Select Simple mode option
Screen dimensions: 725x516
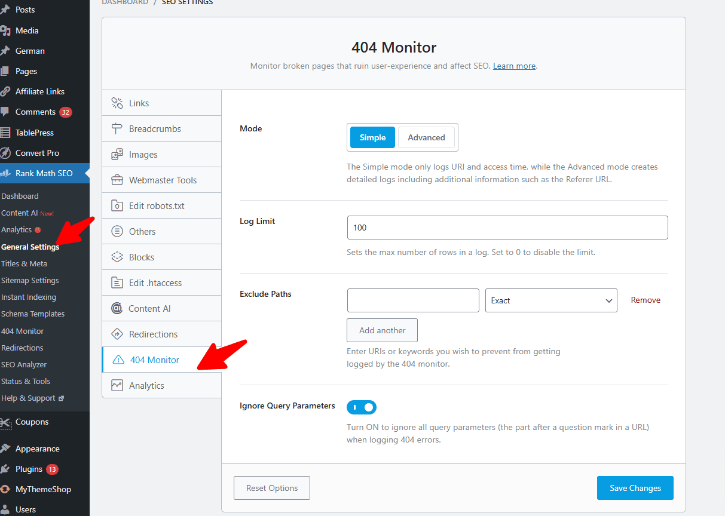pos(372,137)
